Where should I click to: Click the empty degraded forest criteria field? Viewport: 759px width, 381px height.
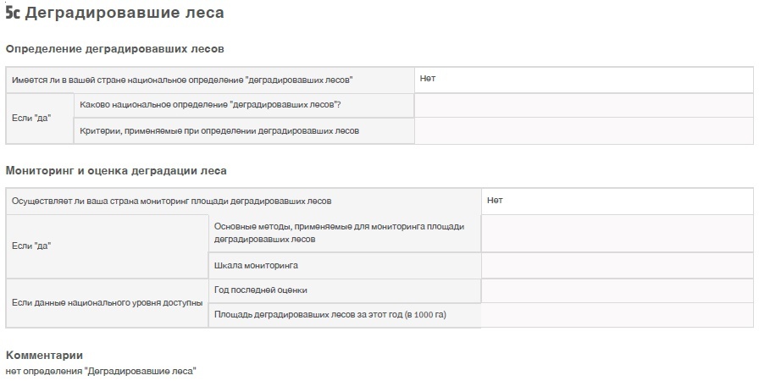[584, 130]
